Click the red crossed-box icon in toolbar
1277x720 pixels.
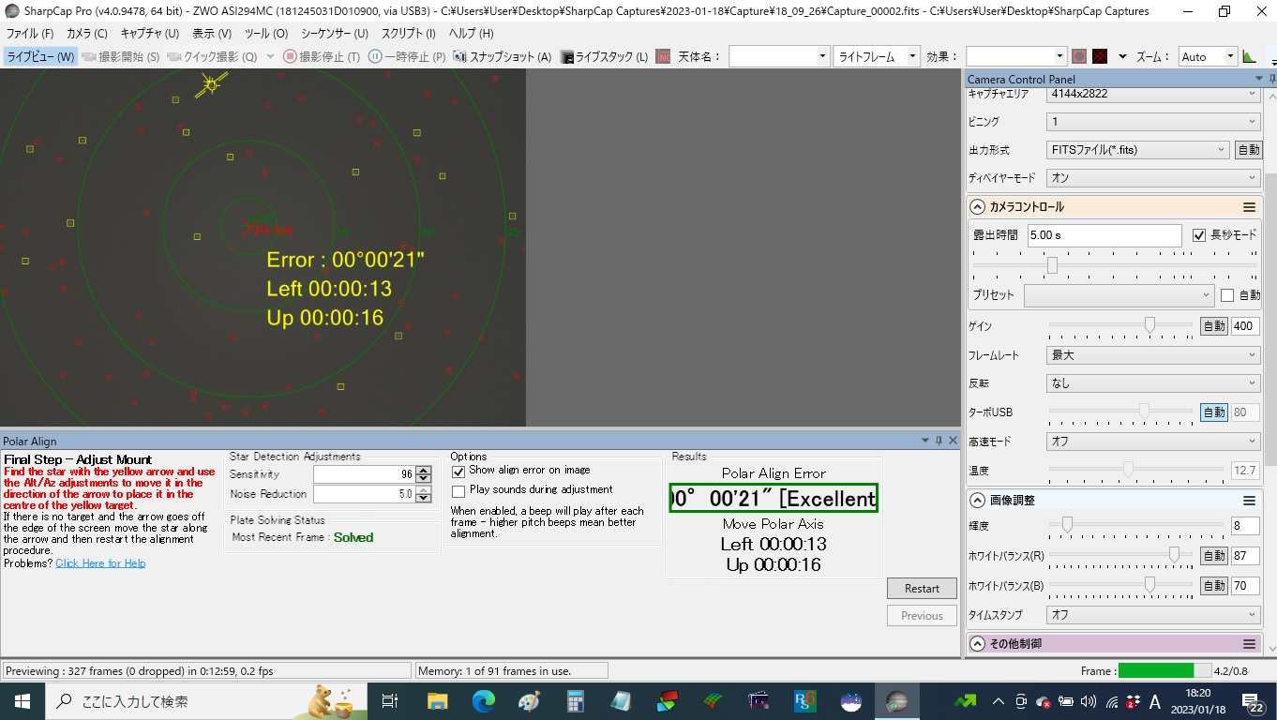point(1100,56)
